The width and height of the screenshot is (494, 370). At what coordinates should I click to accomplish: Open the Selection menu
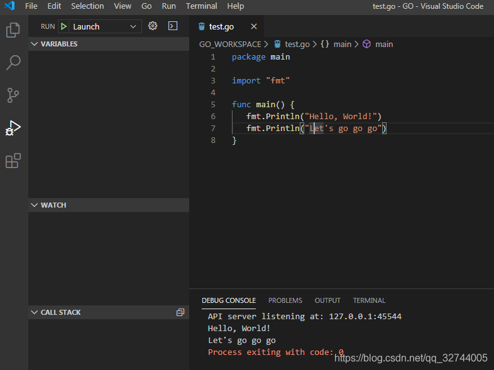pyautogui.click(x=87, y=6)
